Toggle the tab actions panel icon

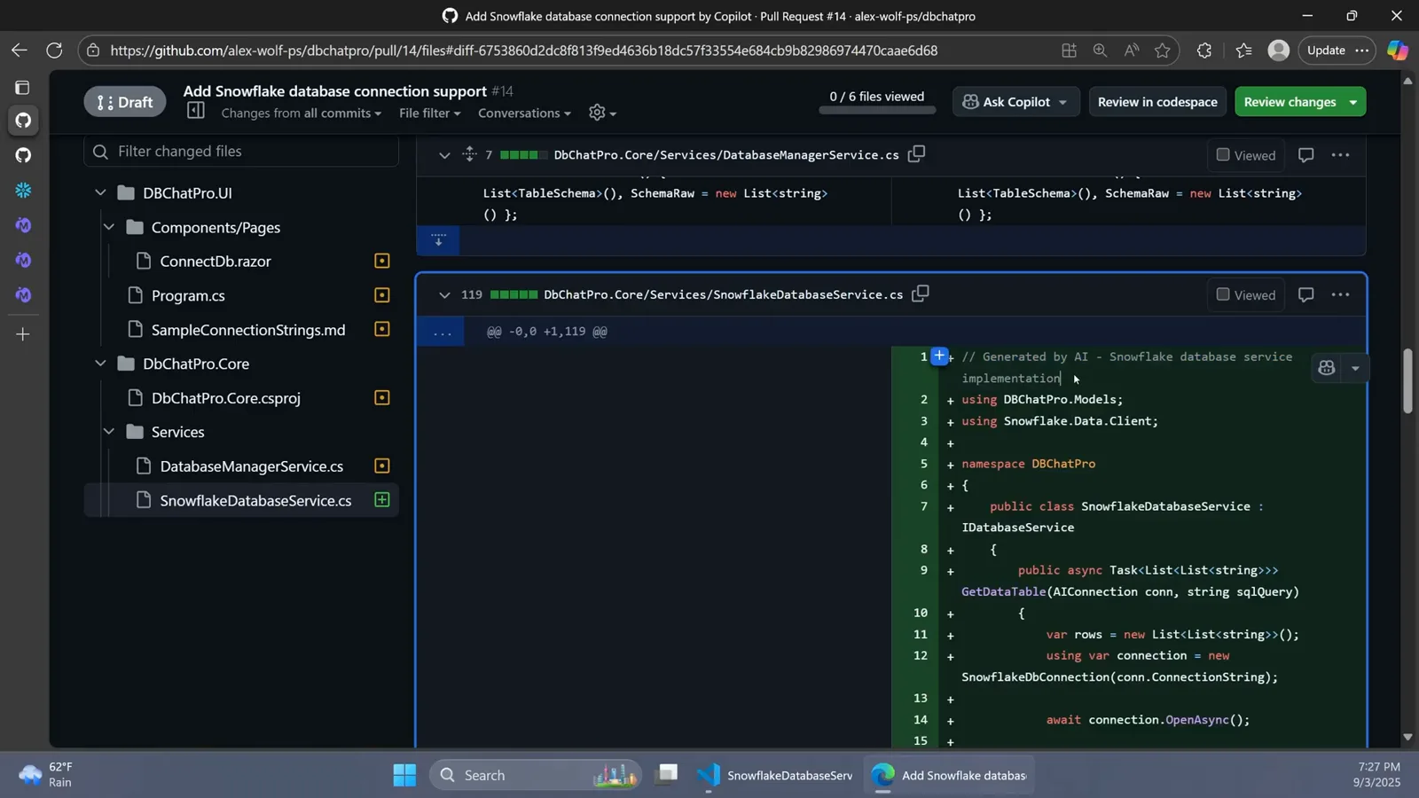coord(23,87)
